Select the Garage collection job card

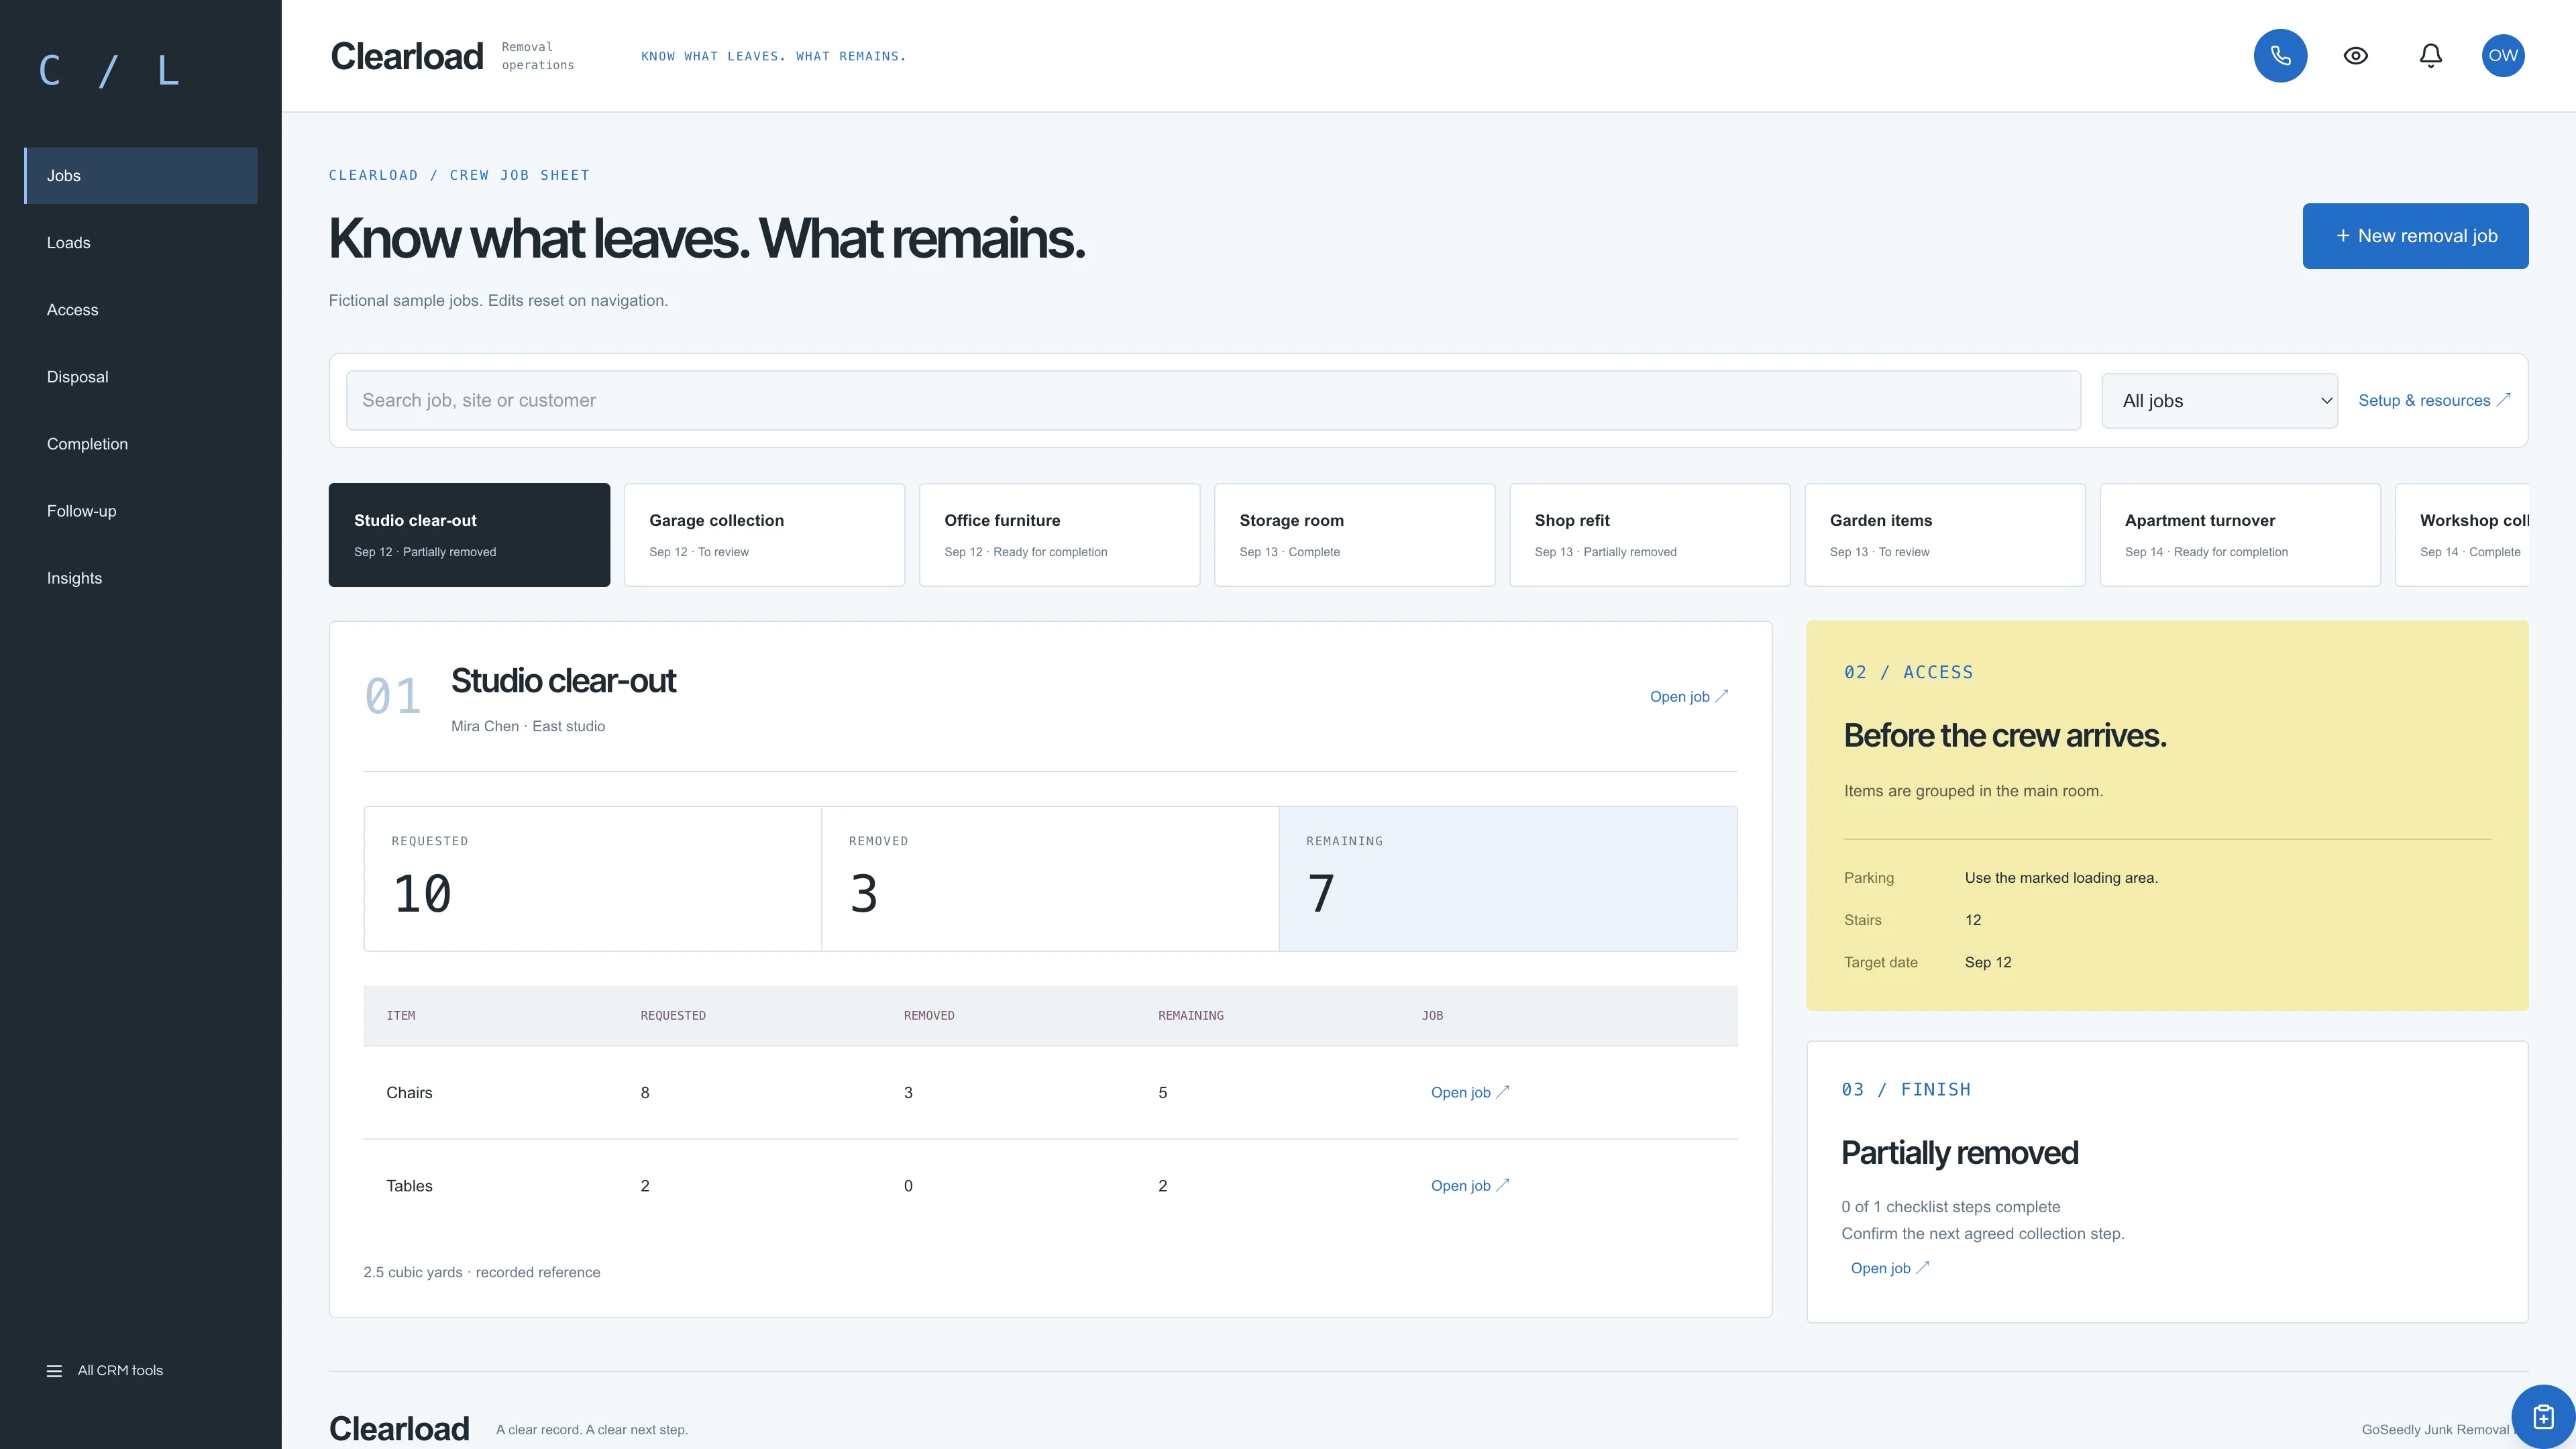[x=764, y=535]
